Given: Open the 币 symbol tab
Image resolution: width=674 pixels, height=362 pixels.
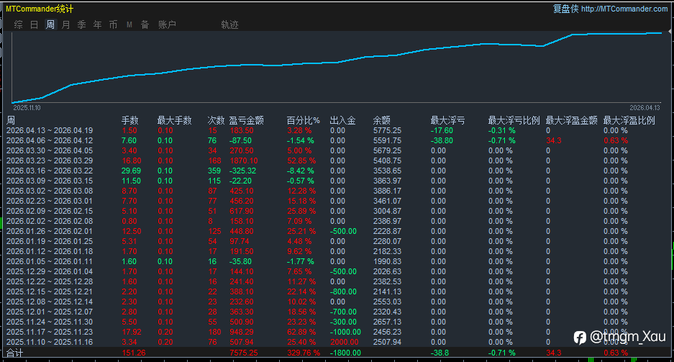Looking at the screenshot, I should tap(114, 24).
